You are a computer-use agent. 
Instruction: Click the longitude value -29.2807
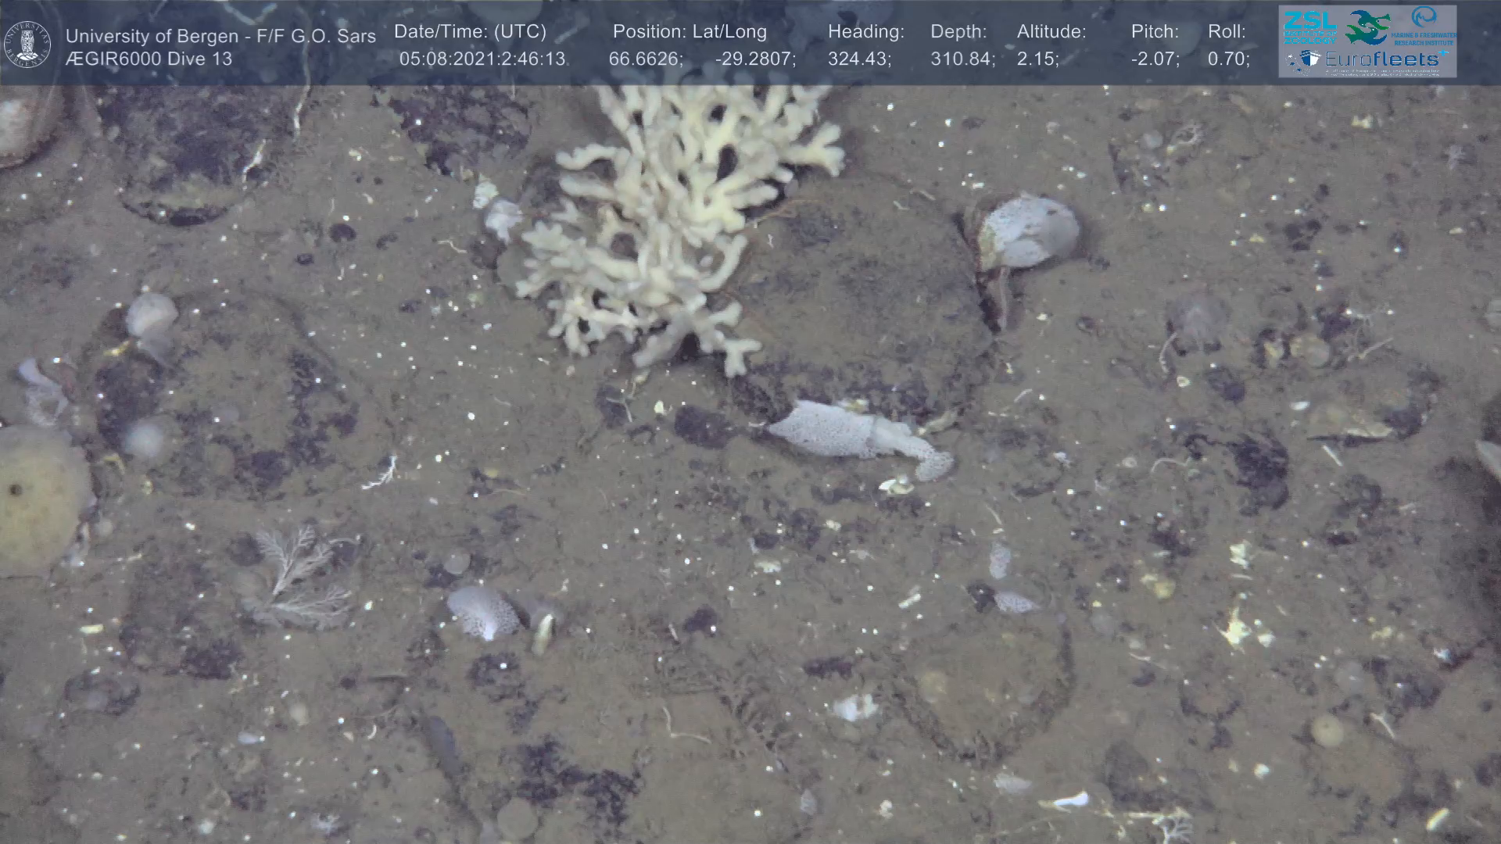point(754,59)
